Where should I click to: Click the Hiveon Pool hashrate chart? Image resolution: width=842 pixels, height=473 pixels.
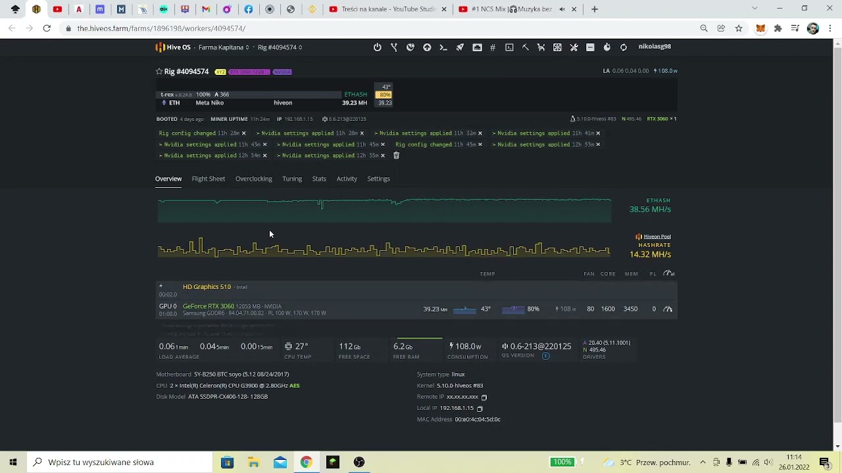point(384,248)
